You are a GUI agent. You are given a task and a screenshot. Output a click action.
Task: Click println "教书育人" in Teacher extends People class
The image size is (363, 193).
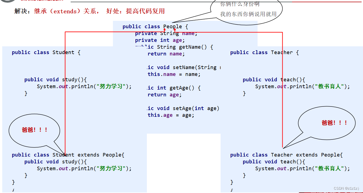point(303,169)
